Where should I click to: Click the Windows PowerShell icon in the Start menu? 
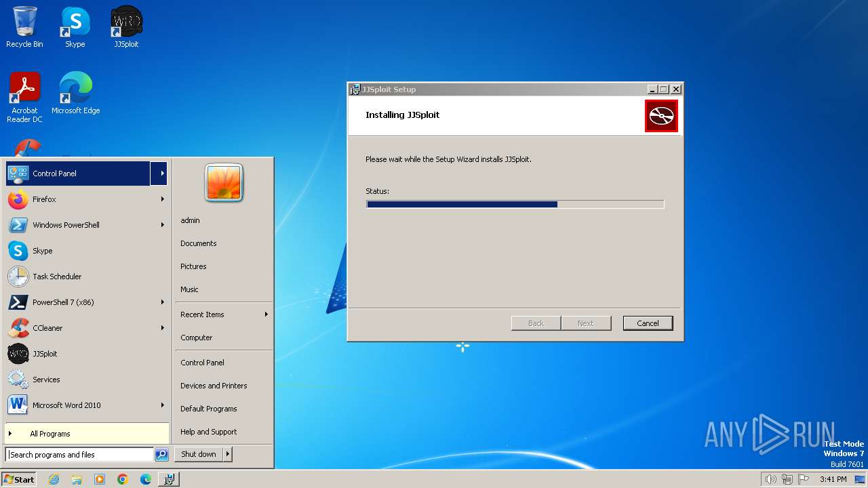tap(18, 225)
